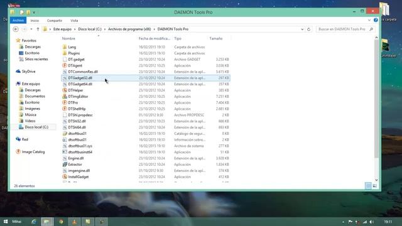
Task: Click 'Este equipo' in address bar
Action: [x=63, y=30]
